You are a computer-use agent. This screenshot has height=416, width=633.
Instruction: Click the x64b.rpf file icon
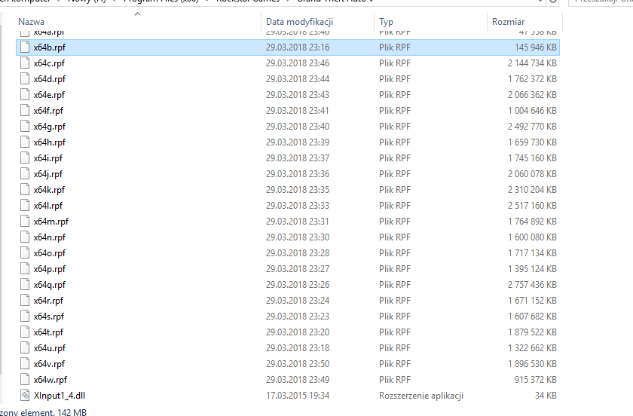point(25,47)
